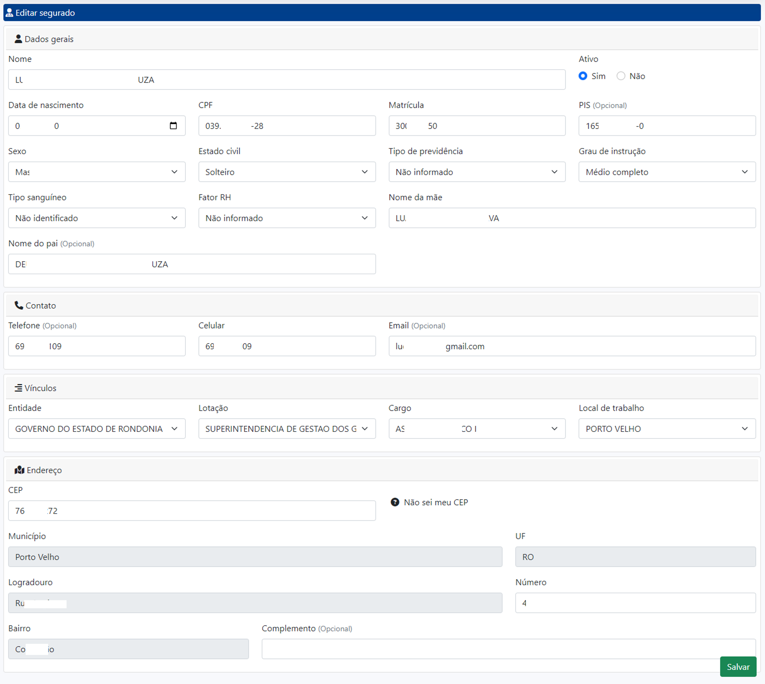
Task: Click the Vínculos list icon
Action: (18, 388)
